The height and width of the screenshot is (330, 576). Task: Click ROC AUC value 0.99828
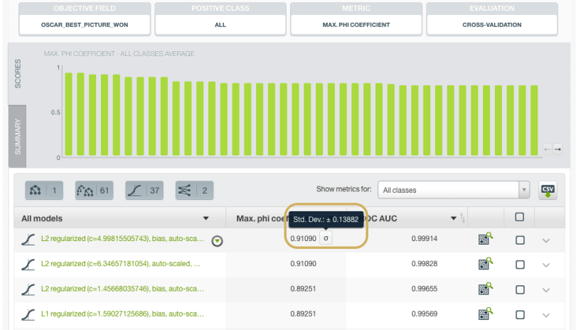pos(425,263)
